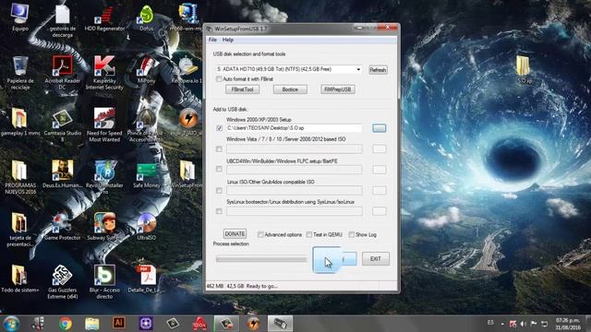Enable Auto format it with FBinst

[x=219, y=79]
